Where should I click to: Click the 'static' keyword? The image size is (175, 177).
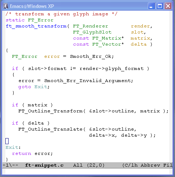(x=15, y=20)
